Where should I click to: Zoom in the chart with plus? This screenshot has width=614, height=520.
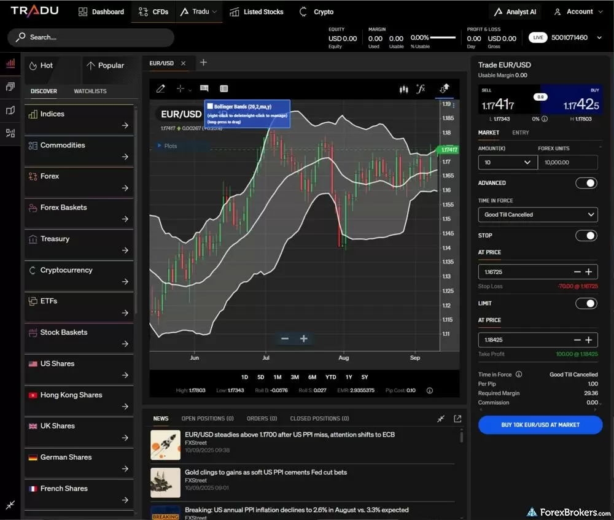point(303,339)
